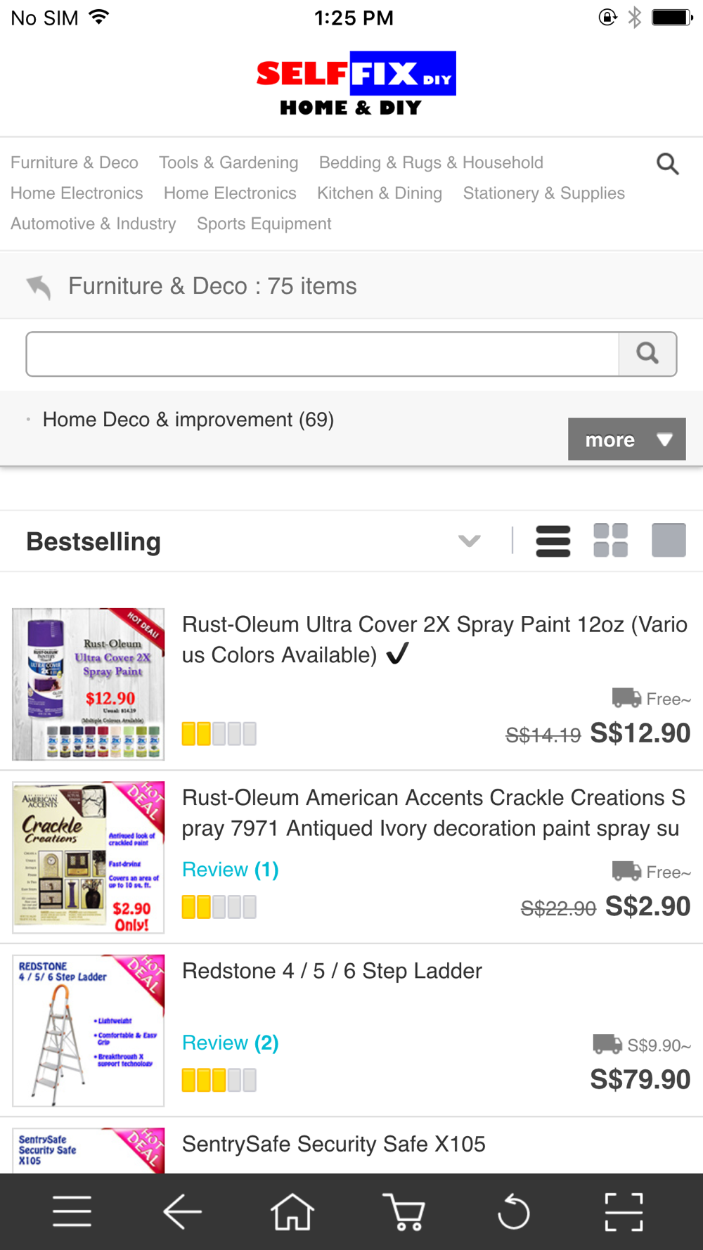Viewport: 703px width, 1250px height.
Task: Switch to single large image view
Action: (x=669, y=541)
